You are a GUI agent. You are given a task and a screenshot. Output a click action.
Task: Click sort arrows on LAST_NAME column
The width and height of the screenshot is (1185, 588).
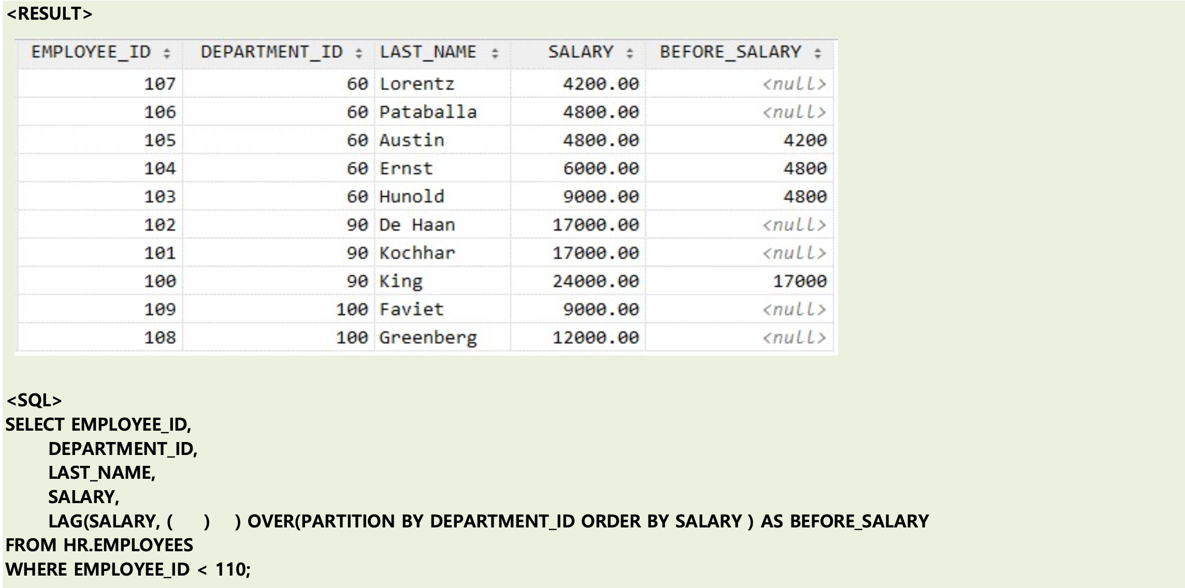tap(495, 53)
